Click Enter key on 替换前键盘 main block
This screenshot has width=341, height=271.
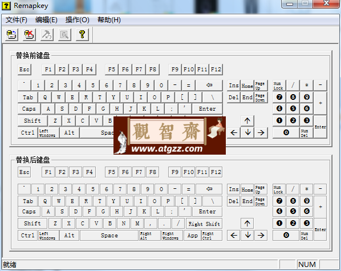tap(207, 108)
